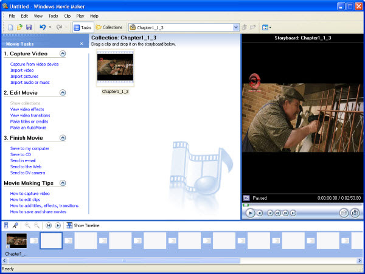
Task: Open the Undo history dropdown arrow
Action: coord(50,27)
